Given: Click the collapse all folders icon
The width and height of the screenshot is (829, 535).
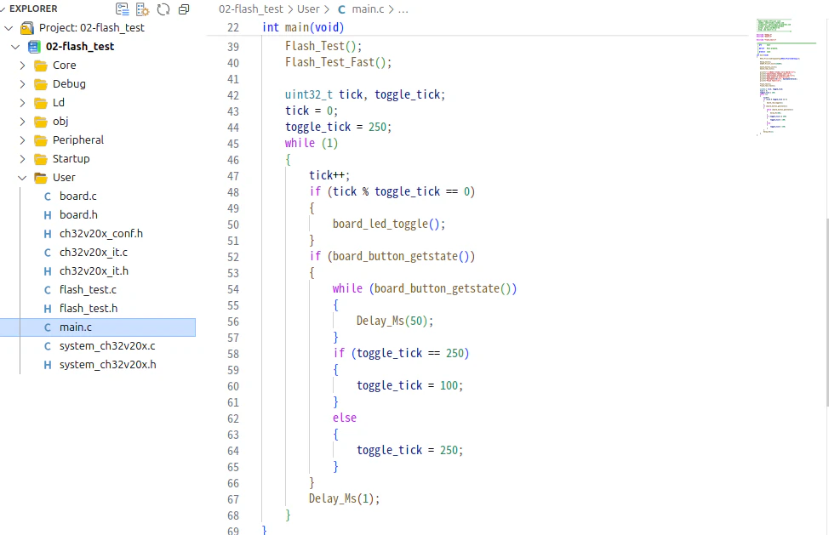Looking at the screenshot, I should click(x=184, y=9).
